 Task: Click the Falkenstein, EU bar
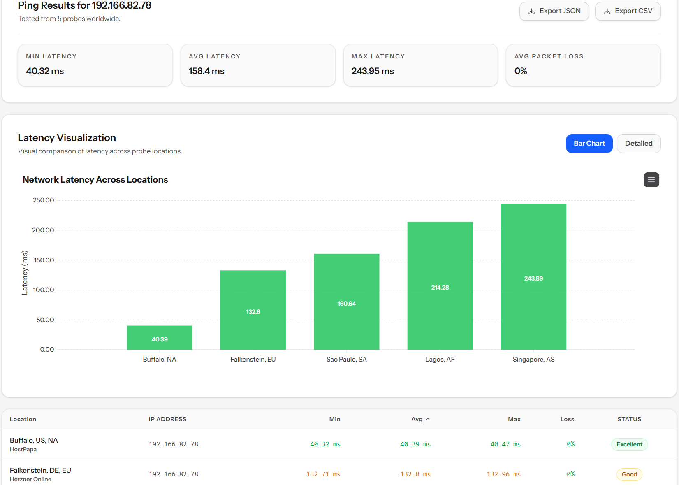coord(253,310)
